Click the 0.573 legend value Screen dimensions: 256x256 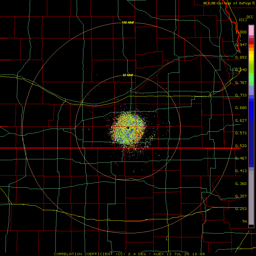tap(241, 133)
